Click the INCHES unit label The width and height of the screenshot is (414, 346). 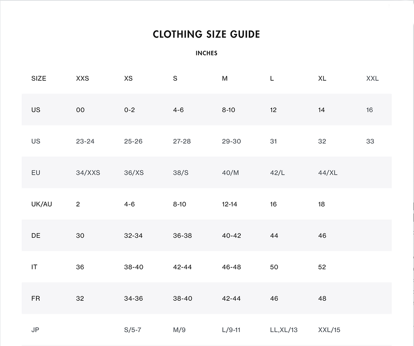[207, 53]
